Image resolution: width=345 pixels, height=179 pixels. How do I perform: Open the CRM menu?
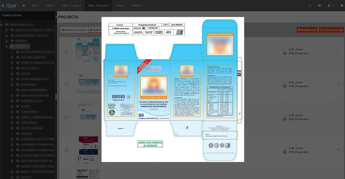coord(120,6)
